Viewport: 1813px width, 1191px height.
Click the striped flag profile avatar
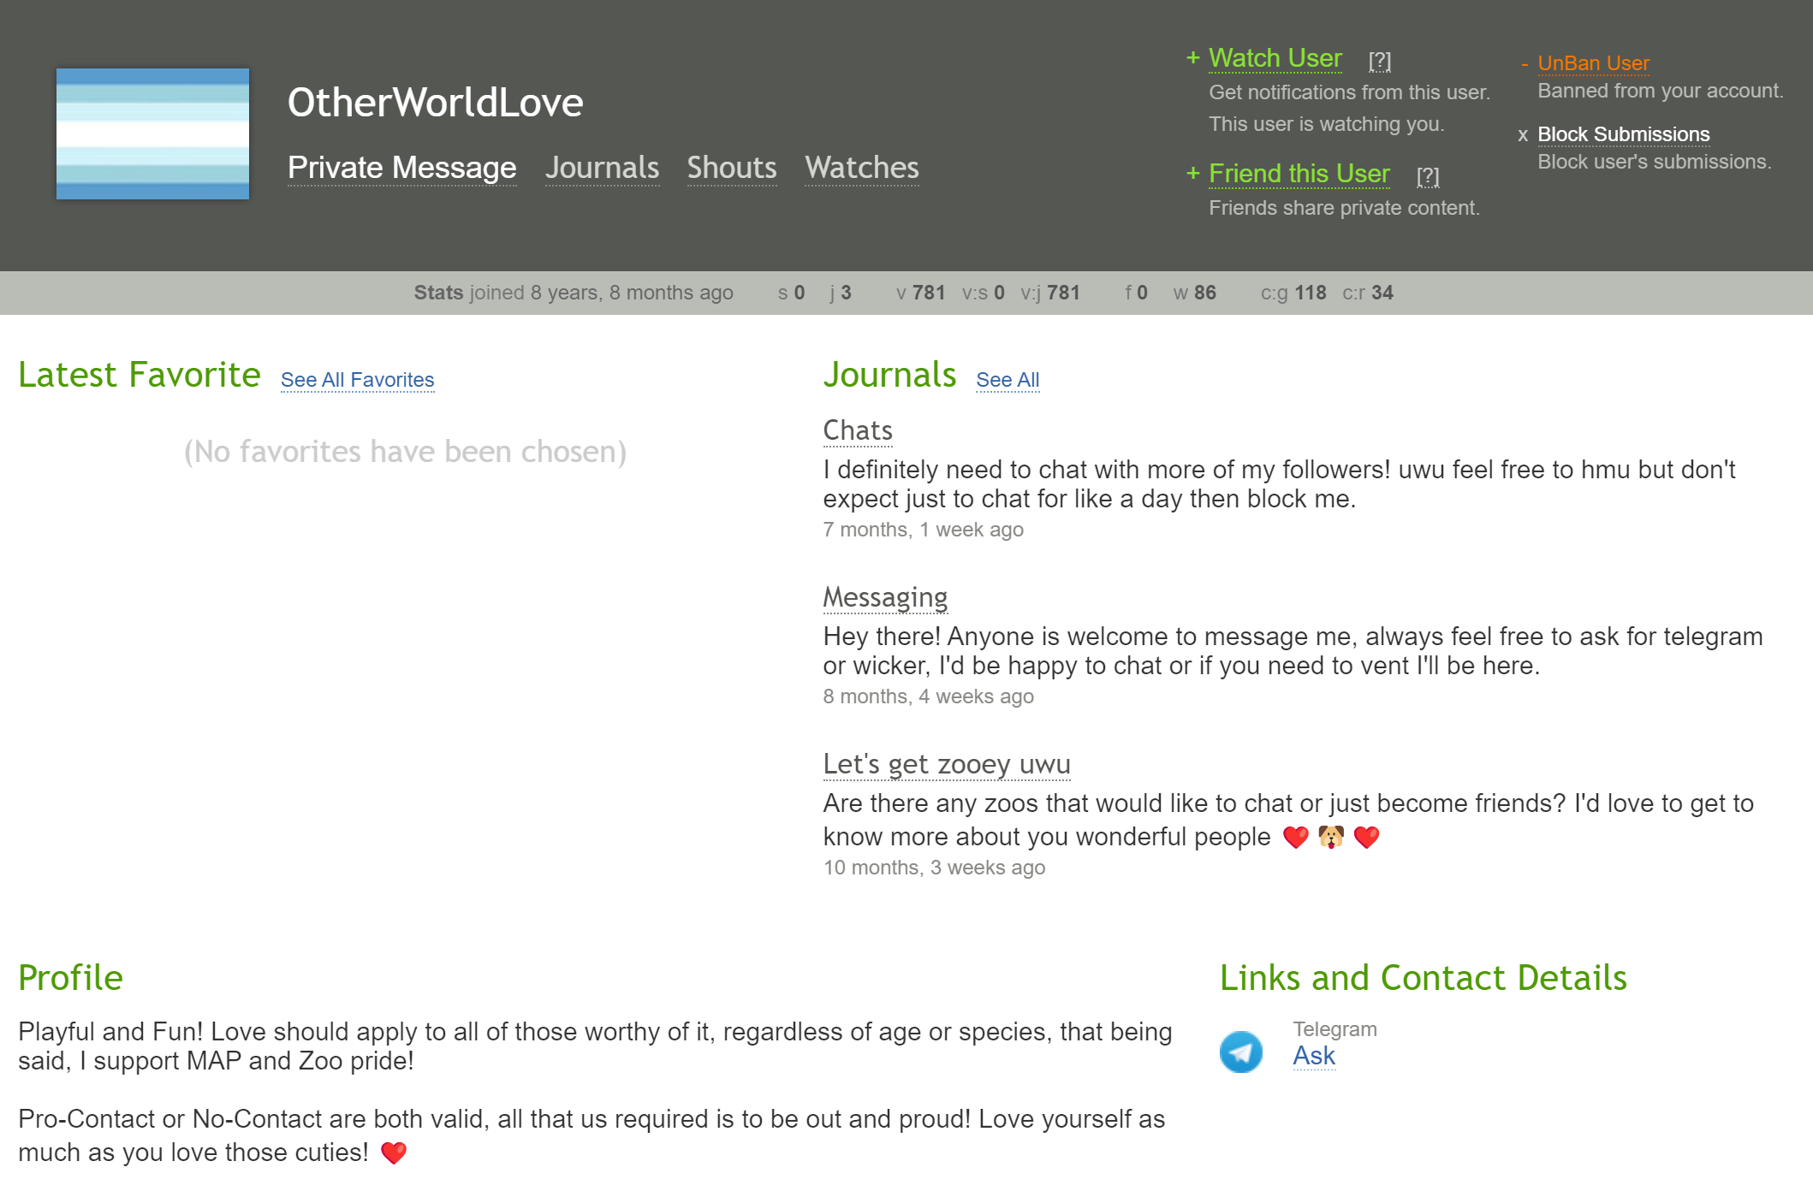tap(152, 133)
